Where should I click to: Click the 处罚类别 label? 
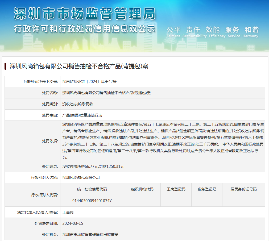tap(50, 104)
